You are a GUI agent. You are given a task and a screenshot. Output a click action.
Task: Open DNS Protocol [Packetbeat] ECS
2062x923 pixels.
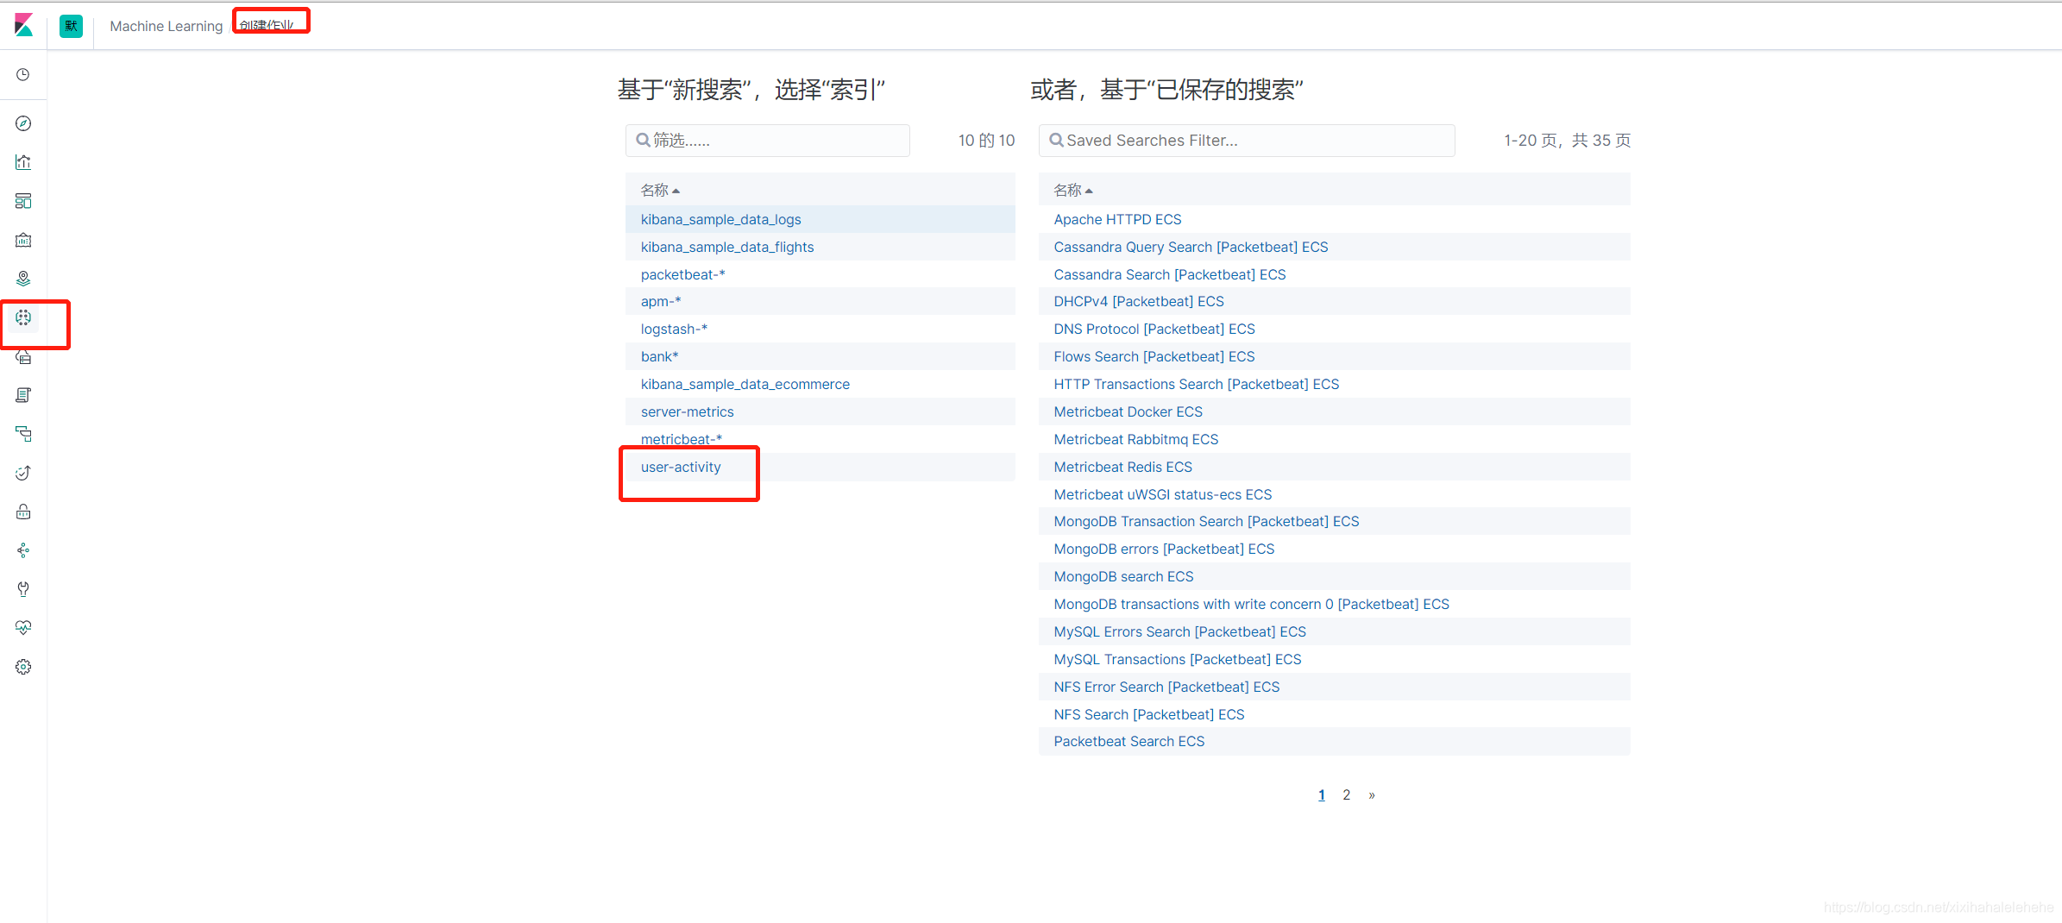tap(1154, 329)
